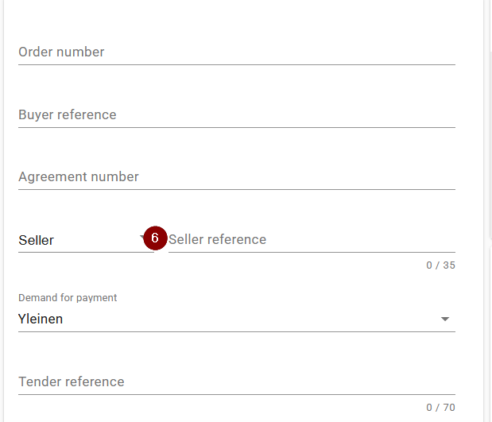Click the Demand for payment label
This screenshot has height=422, width=492.
(68, 297)
